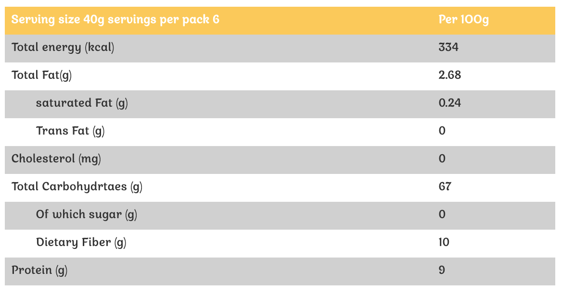Click the 'Of which sugar (g)' label

(87, 215)
